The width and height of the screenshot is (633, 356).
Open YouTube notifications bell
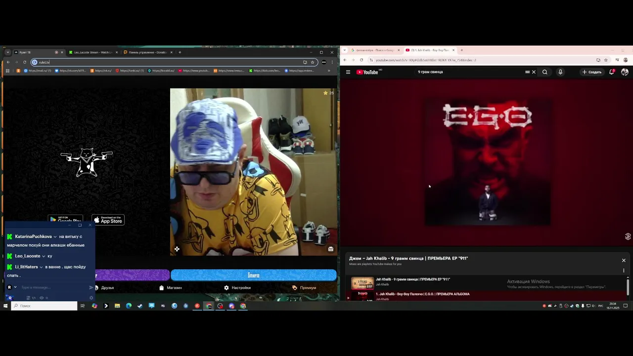pyautogui.click(x=612, y=72)
